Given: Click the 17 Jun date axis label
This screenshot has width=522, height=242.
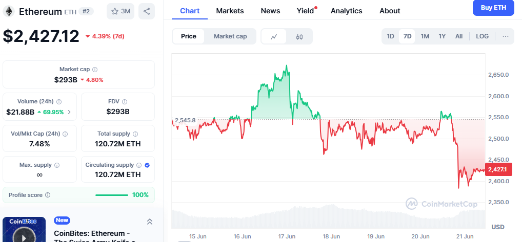Looking at the screenshot, I should click(287, 236).
